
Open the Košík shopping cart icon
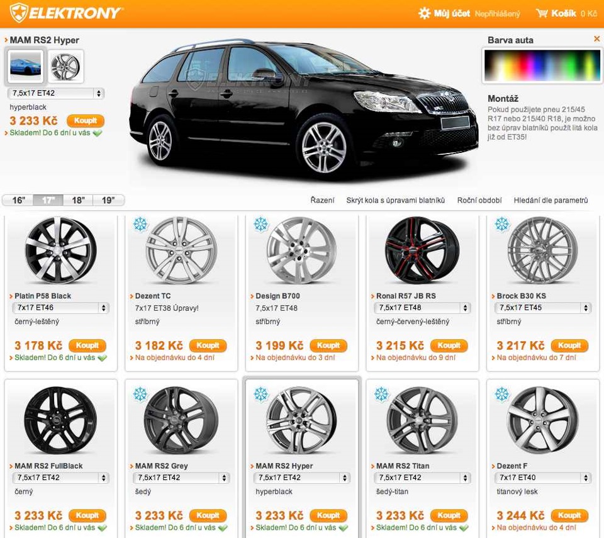(542, 13)
